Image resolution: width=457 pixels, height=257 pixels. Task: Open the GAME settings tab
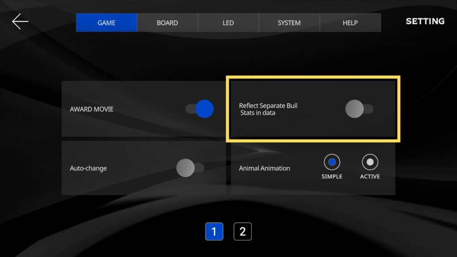tap(106, 23)
